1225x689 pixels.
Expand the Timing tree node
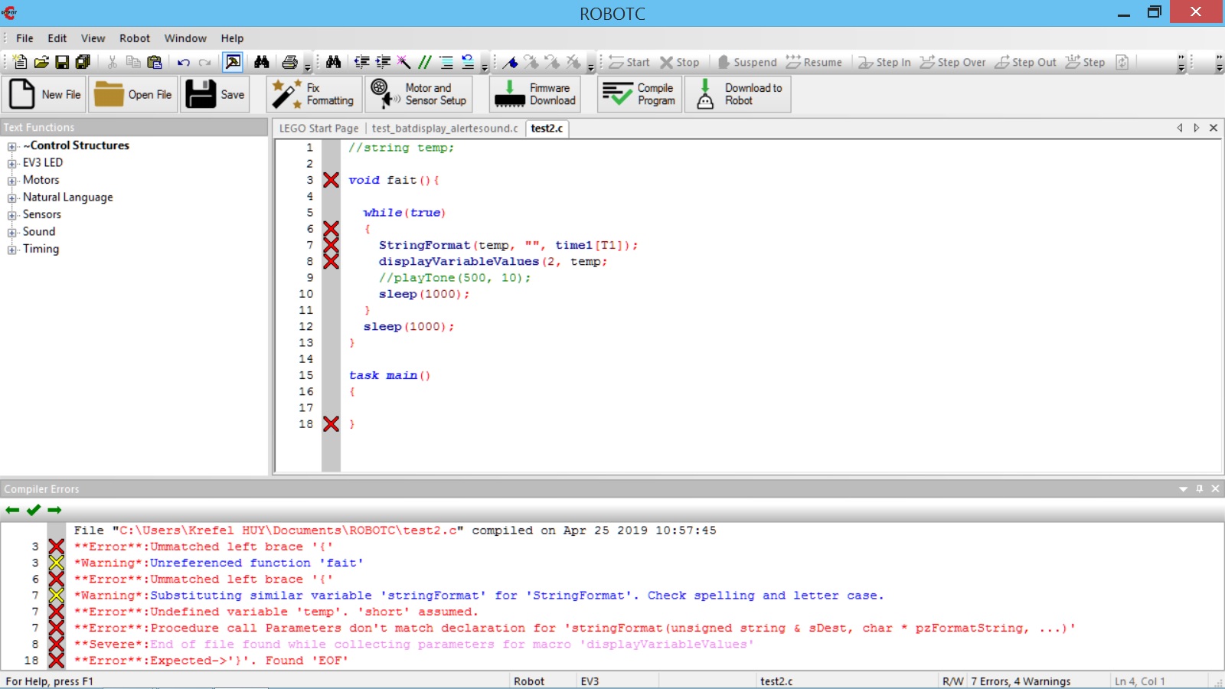[12, 250]
